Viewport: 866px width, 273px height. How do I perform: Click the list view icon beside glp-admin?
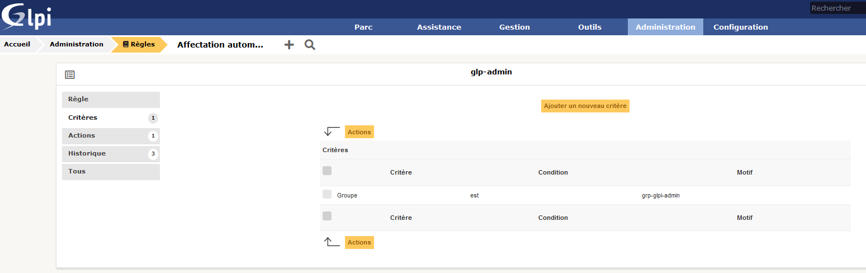click(x=70, y=74)
